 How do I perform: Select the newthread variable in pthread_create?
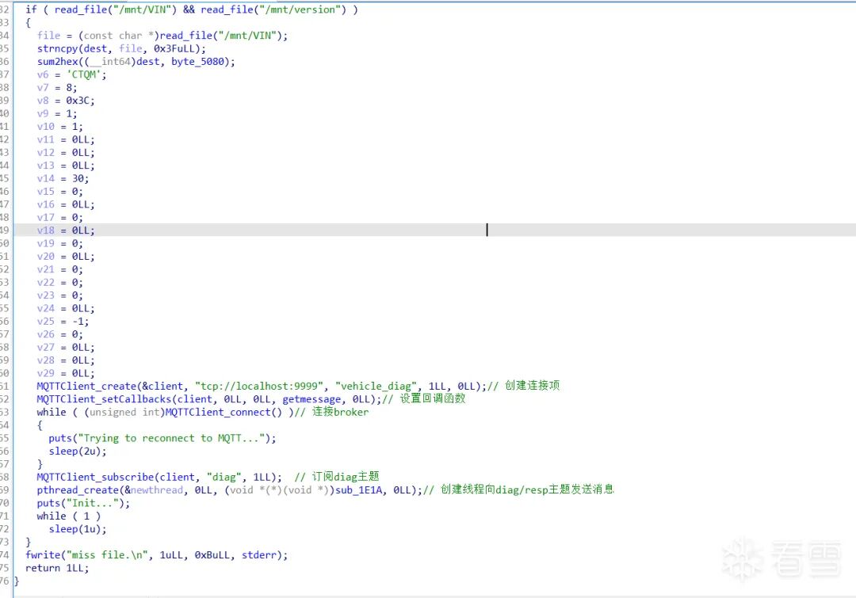[x=157, y=490]
